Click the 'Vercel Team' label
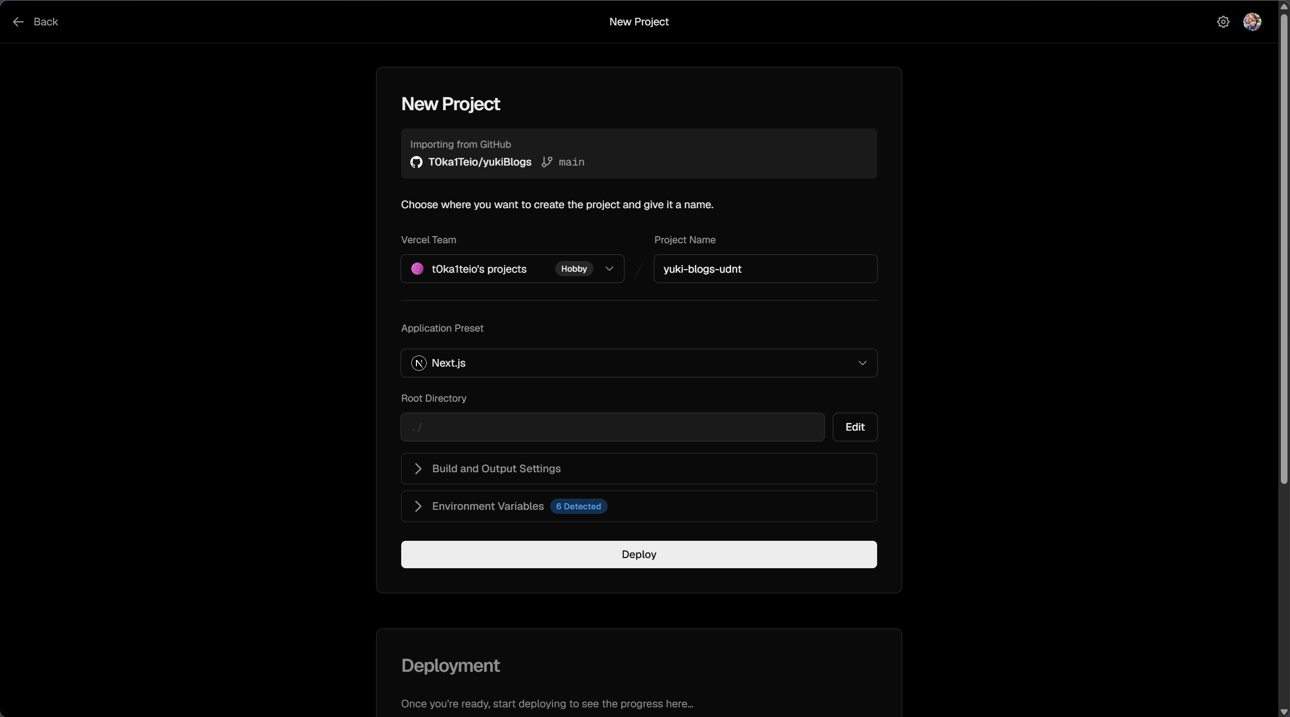The image size is (1290, 717). pyautogui.click(x=428, y=240)
